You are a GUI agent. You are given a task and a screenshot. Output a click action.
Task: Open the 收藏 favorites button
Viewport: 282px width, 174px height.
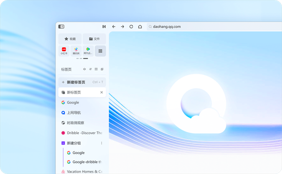tap(70, 39)
